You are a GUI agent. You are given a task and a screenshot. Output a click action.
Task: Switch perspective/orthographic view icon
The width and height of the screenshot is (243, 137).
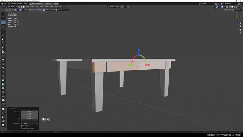(x=240, y=33)
